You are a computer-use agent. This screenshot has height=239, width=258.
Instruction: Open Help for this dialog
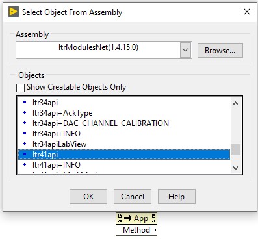177,197
